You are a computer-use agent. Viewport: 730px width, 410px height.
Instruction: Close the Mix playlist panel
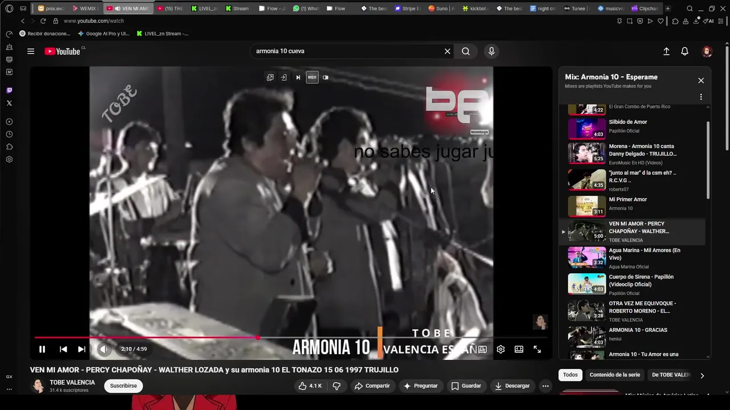[701, 80]
